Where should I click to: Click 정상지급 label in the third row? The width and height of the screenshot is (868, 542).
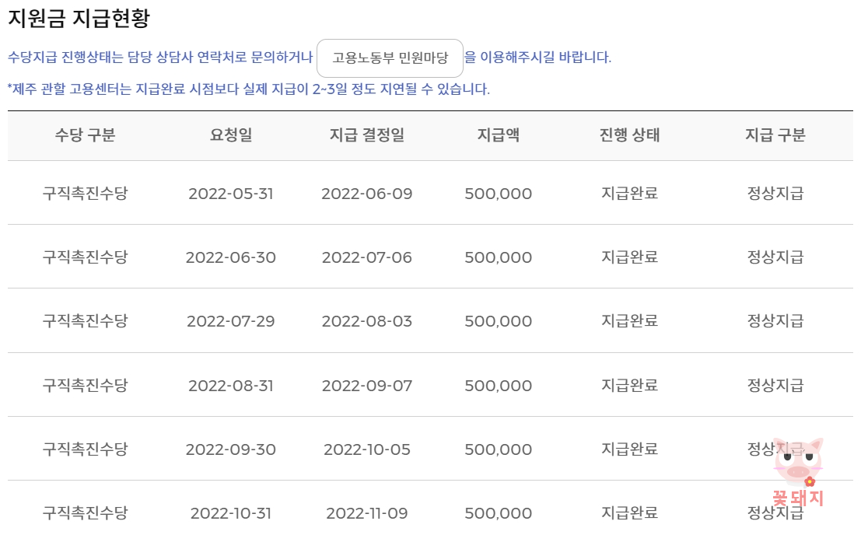(773, 321)
